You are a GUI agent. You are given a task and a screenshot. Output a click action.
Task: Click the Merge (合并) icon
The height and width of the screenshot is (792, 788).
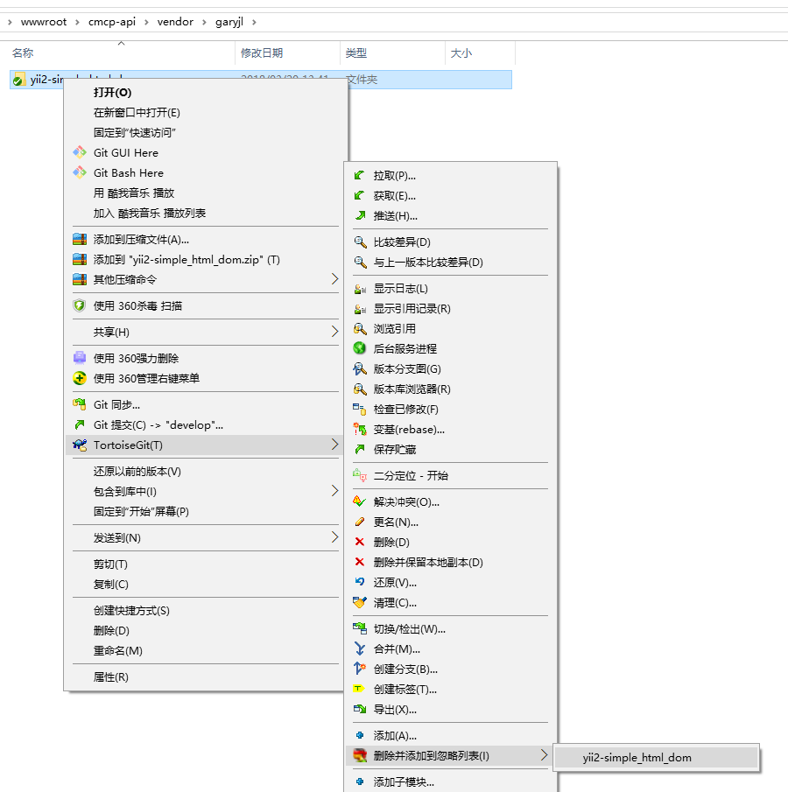tap(359, 649)
